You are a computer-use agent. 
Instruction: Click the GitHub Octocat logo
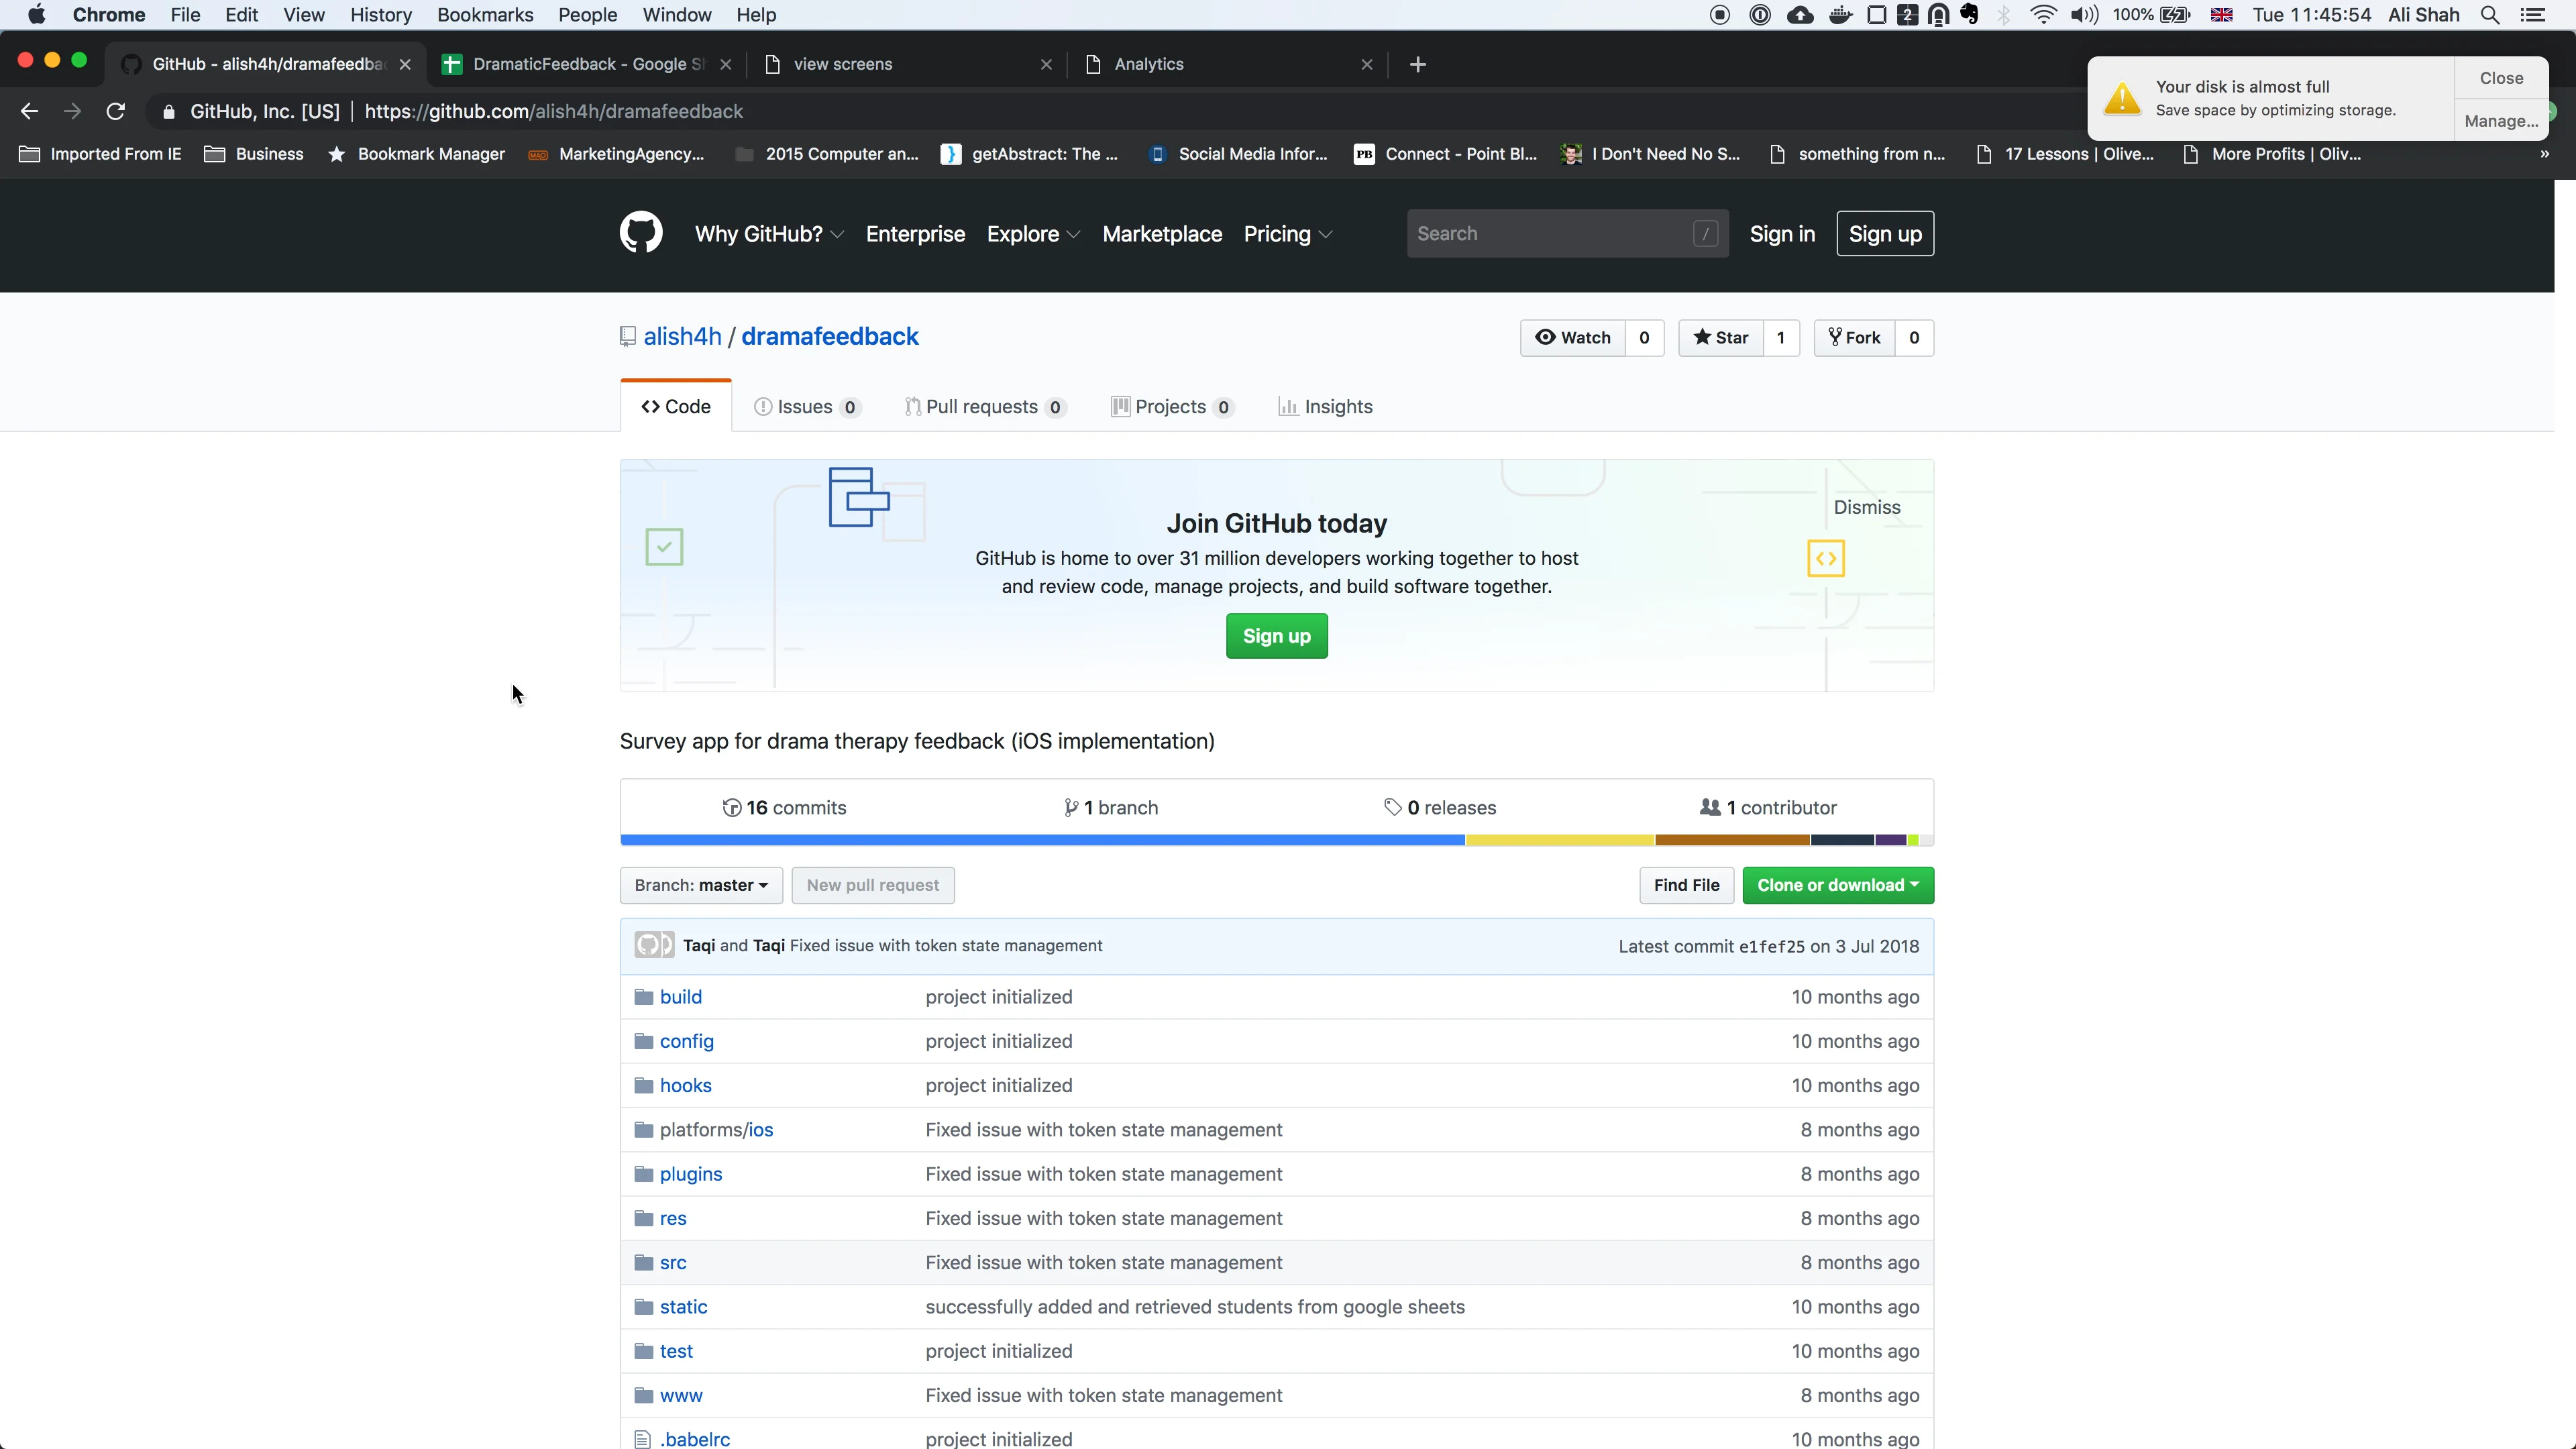[641, 233]
